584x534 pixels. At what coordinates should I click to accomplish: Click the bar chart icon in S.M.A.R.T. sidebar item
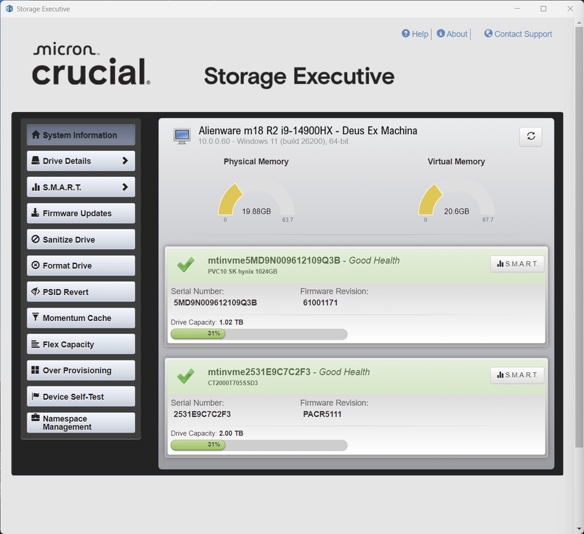[36, 186]
